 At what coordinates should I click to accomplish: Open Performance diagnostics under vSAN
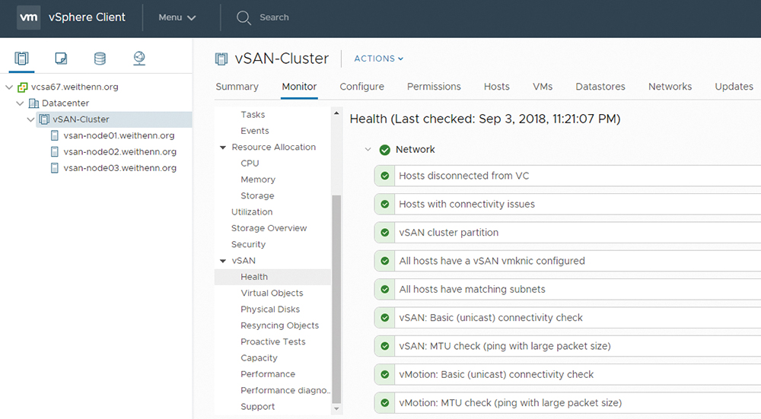tap(285, 390)
